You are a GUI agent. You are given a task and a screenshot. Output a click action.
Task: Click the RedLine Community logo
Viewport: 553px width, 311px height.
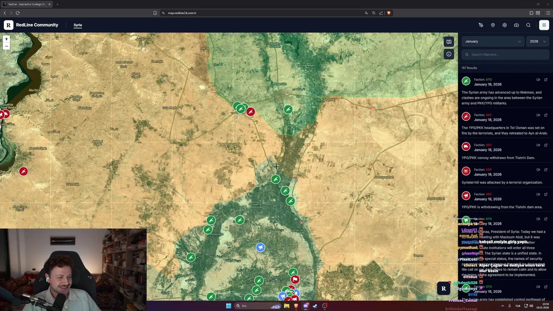(x=31, y=25)
